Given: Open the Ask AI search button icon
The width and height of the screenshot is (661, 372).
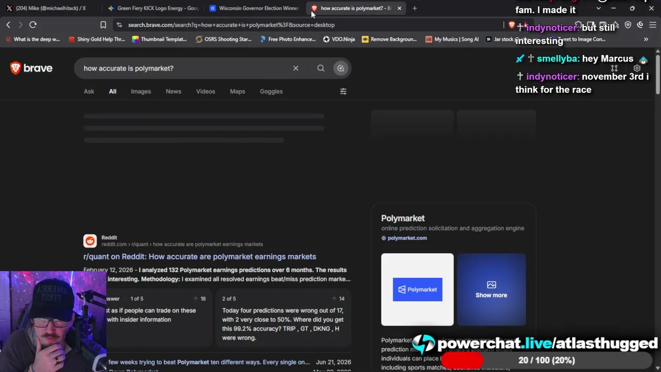Looking at the screenshot, I should point(341,68).
